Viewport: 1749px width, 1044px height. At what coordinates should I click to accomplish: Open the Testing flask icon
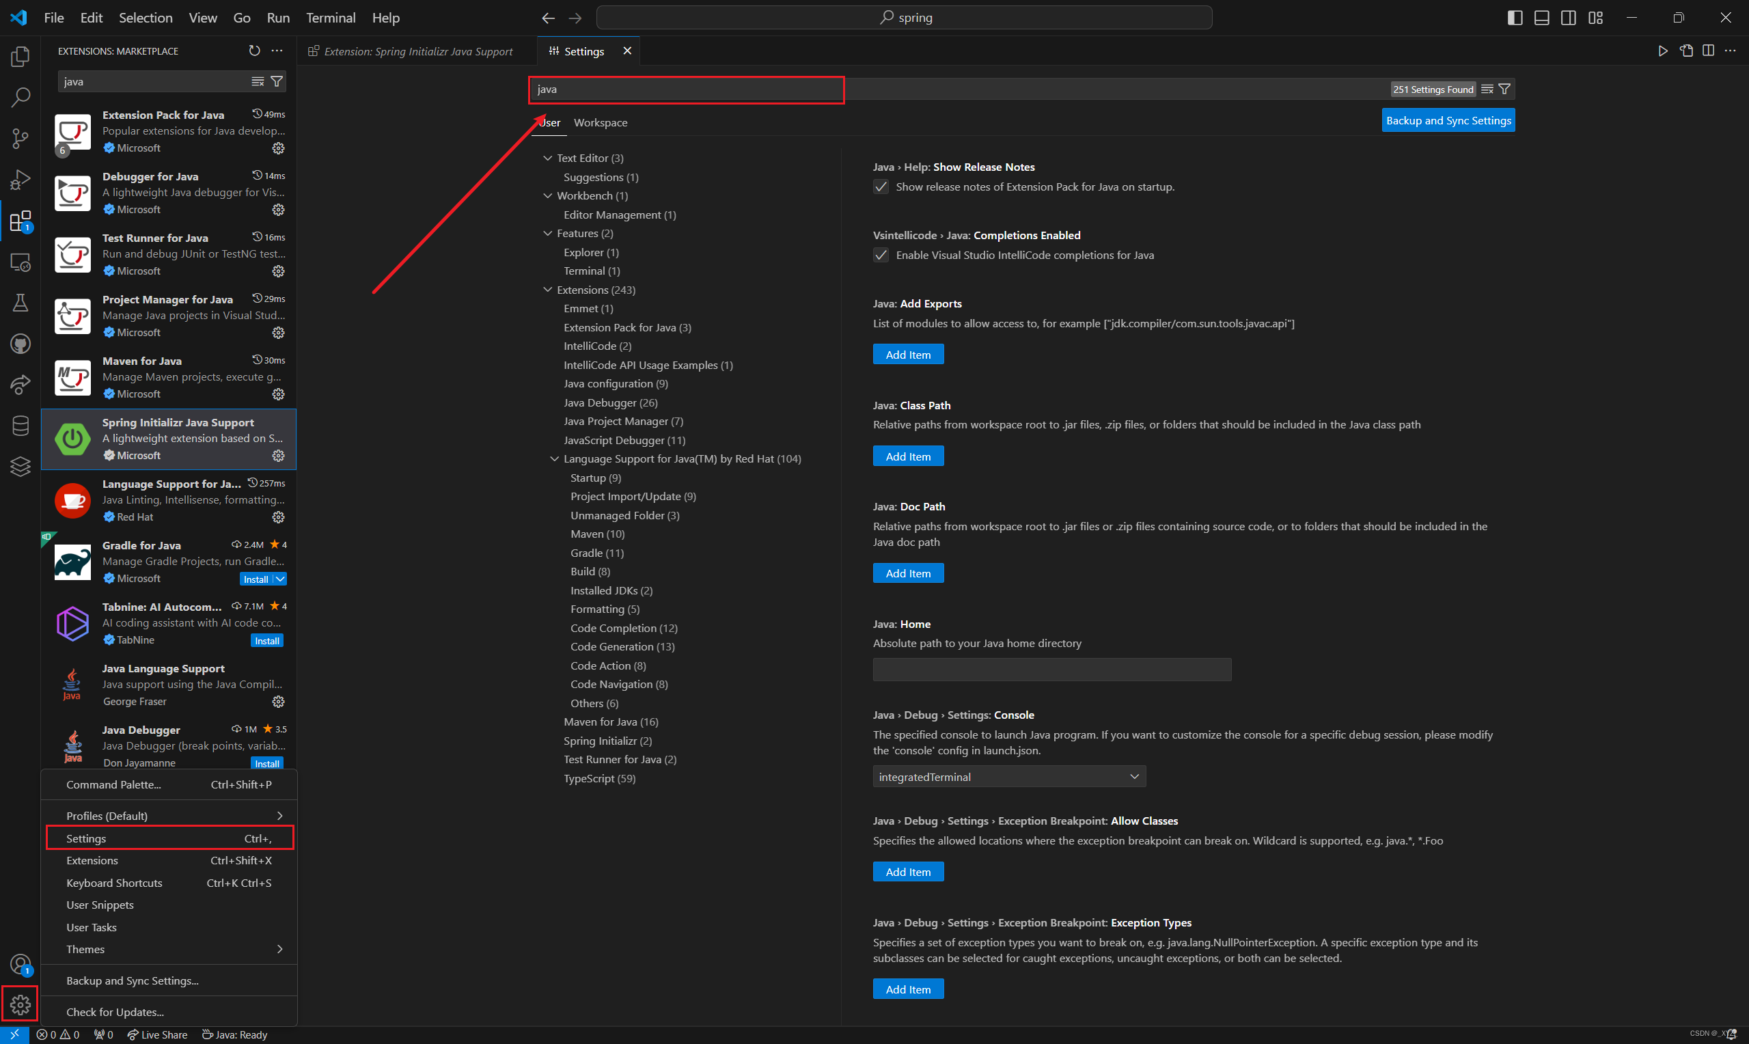20,303
